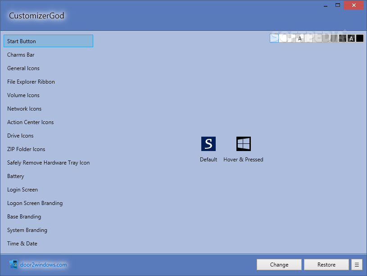The width and height of the screenshot is (367, 276).
Task: Maximize the CustomizerGod window
Action: click(338, 5)
